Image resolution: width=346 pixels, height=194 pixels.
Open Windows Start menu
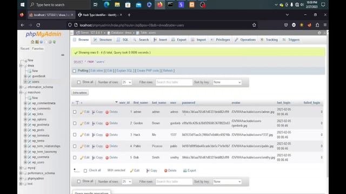(23, 5)
